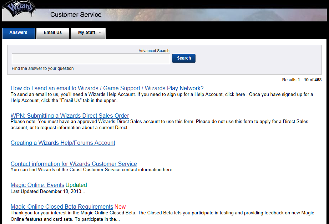Open 'WPN: Submitting a Wizards Direct Sales Order'
The height and width of the screenshot is (224, 329).
tap(70, 116)
